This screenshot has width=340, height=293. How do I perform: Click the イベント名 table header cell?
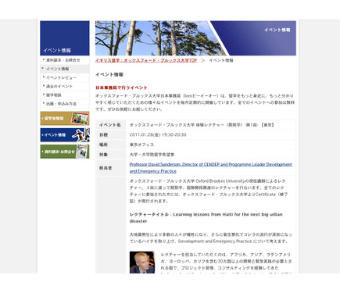tap(111, 125)
